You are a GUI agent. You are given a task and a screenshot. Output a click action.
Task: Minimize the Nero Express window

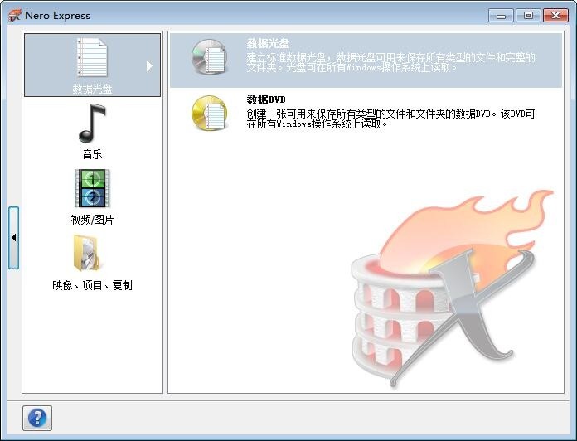[501, 15]
